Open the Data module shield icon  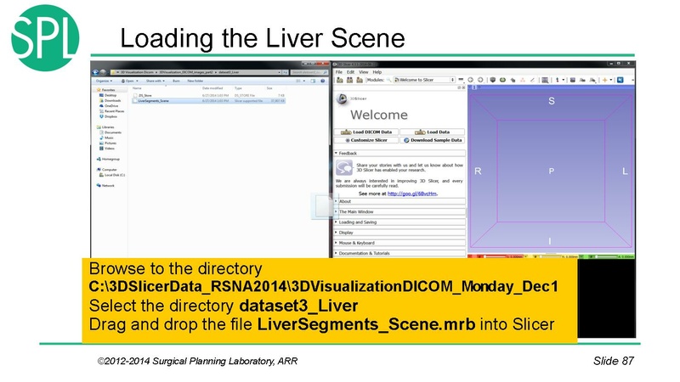[493, 80]
